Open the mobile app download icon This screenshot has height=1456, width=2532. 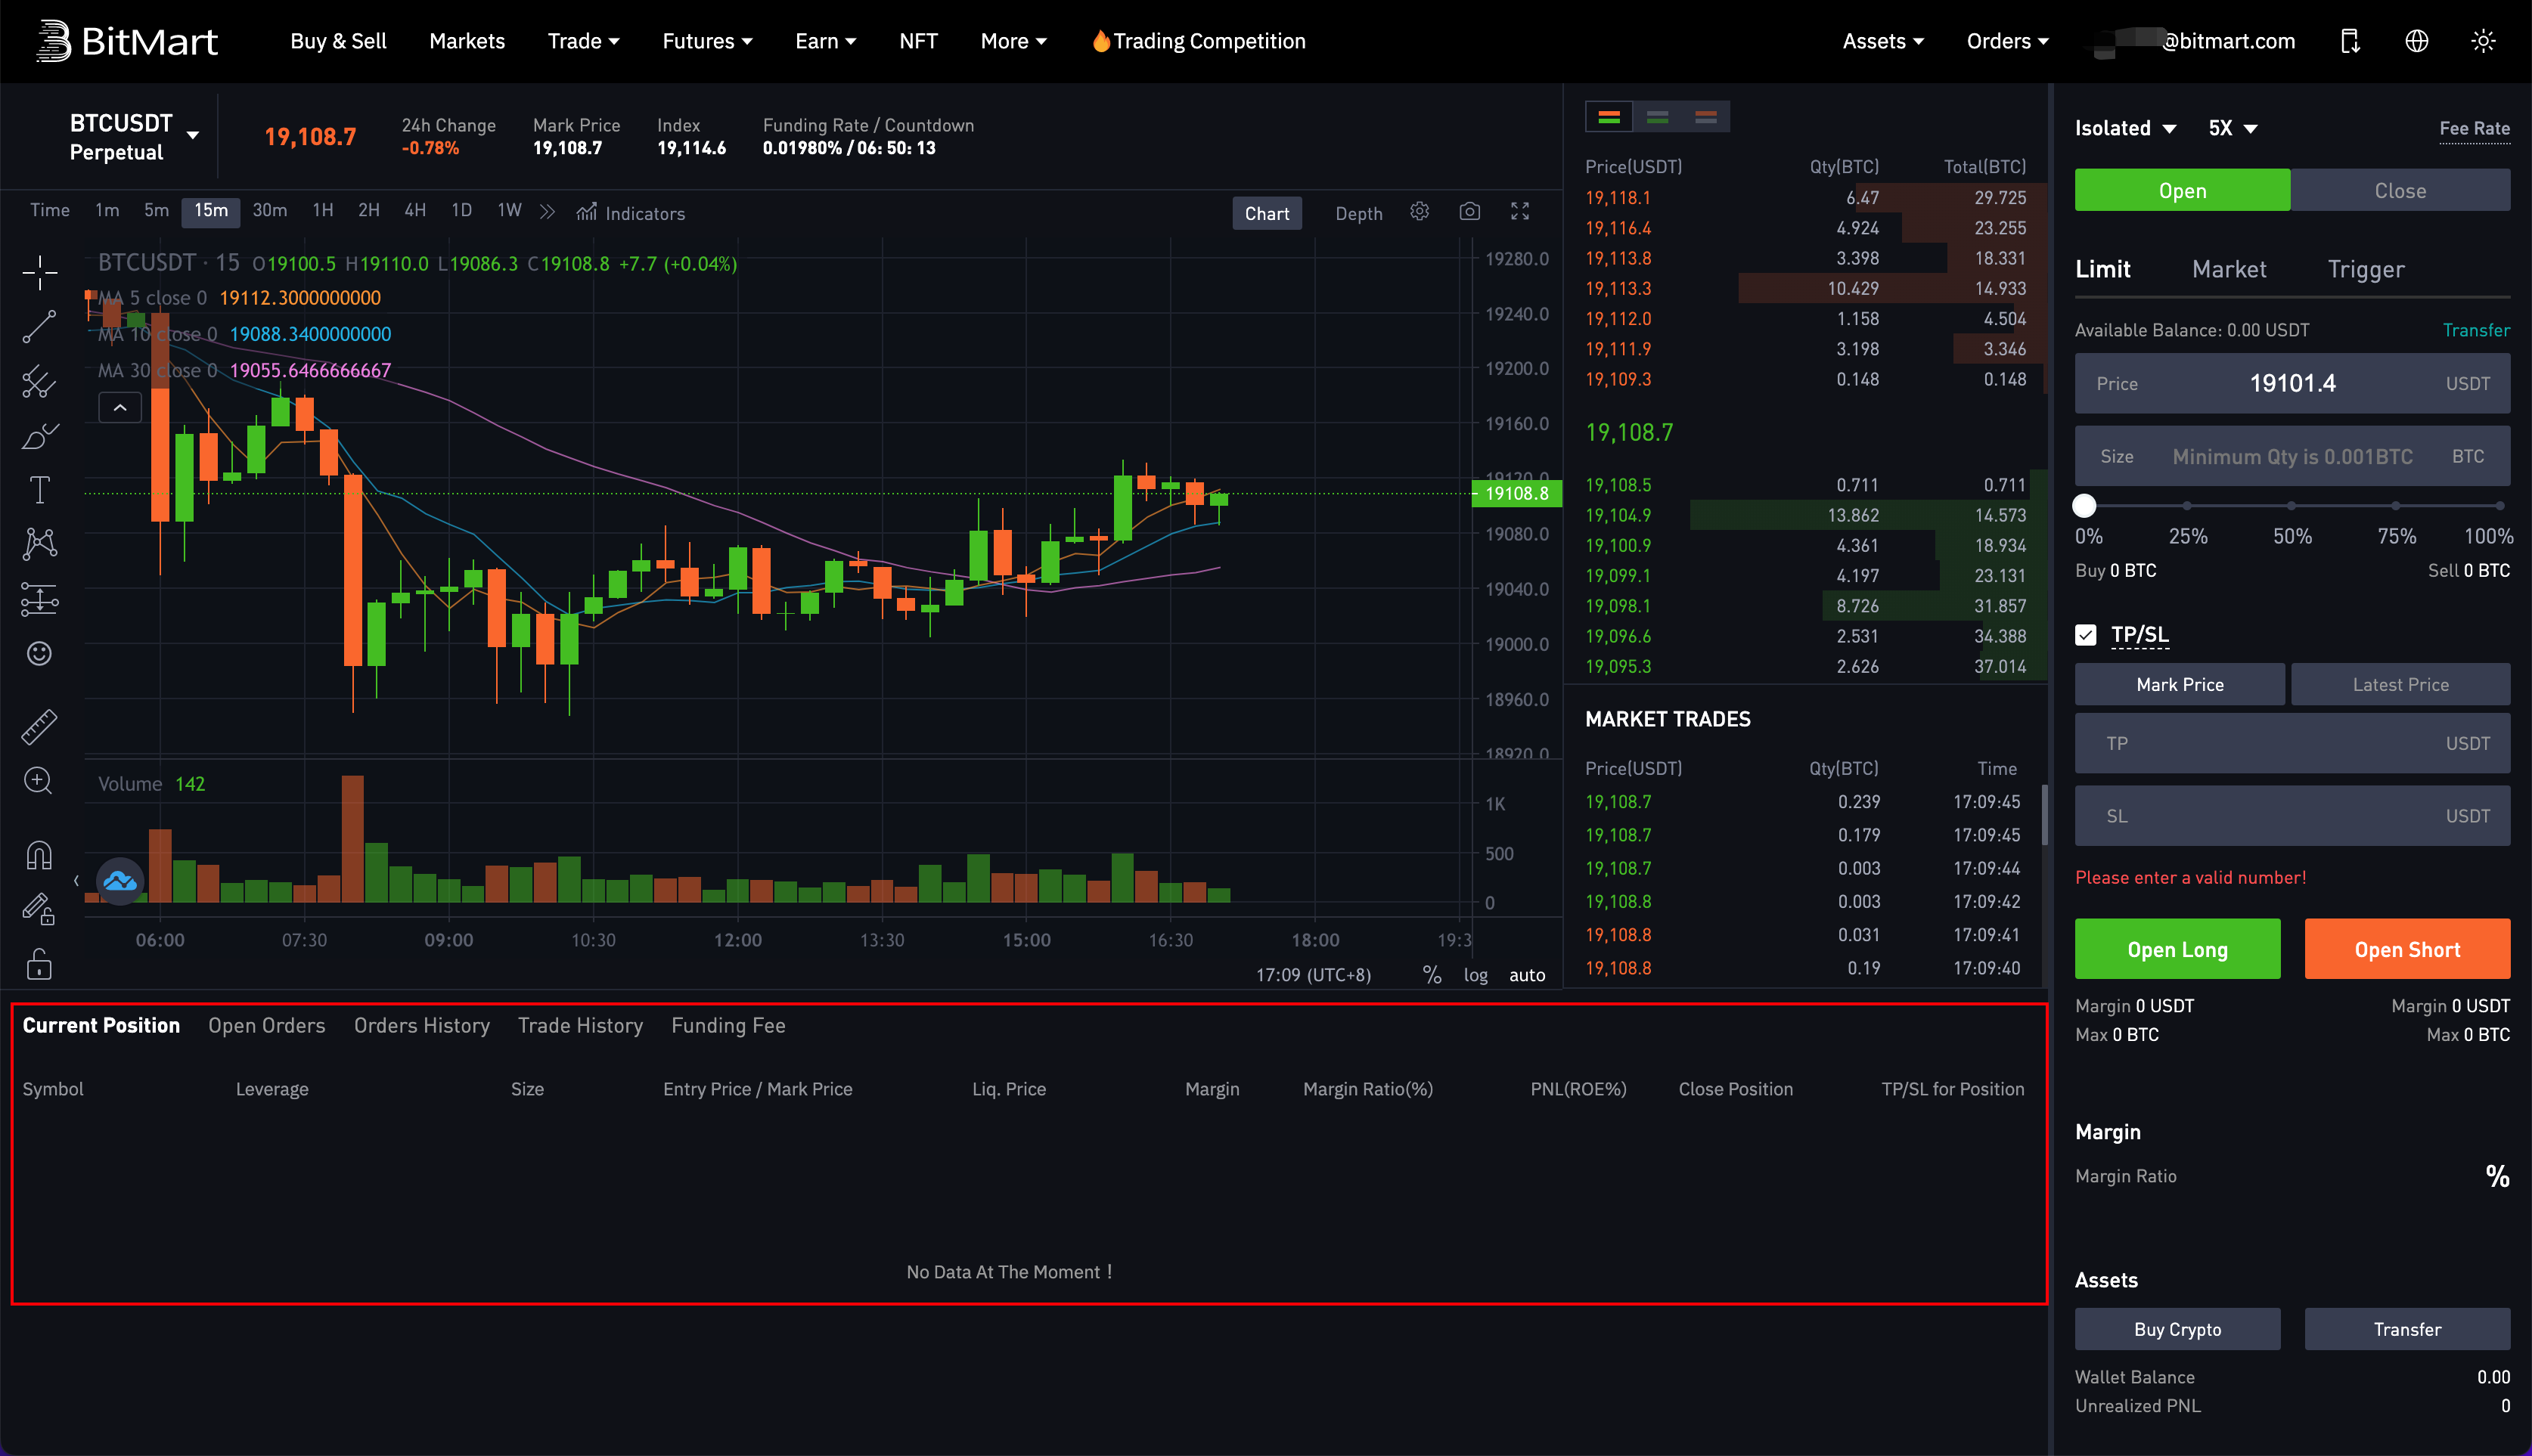tap(2350, 41)
